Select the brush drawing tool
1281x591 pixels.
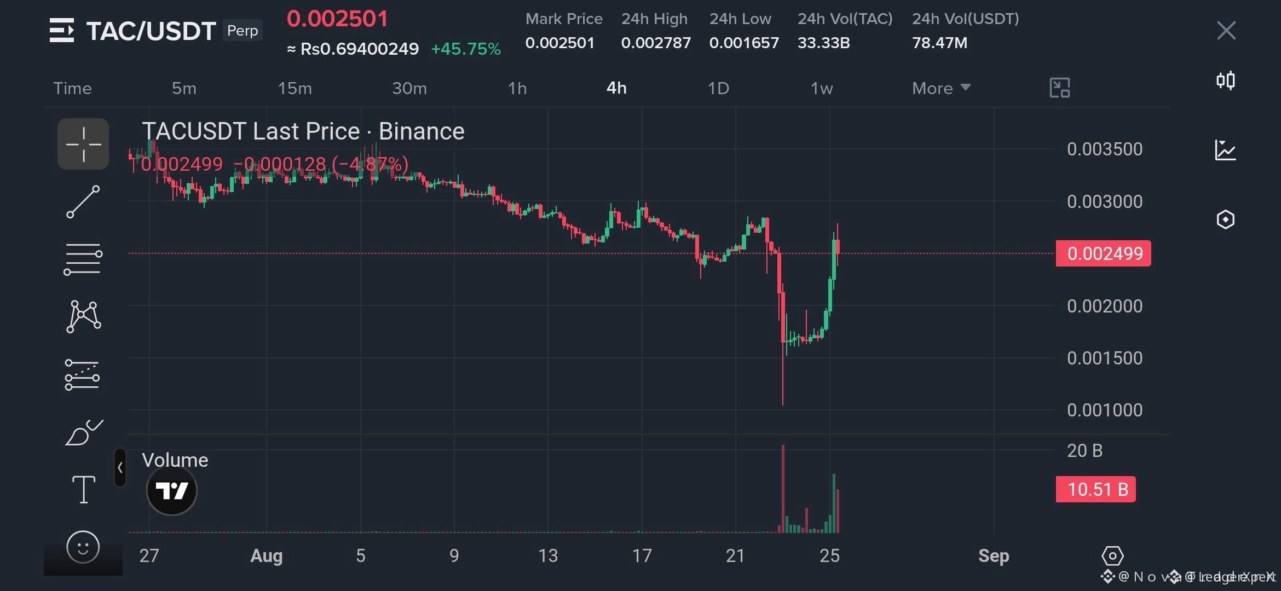(84, 432)
